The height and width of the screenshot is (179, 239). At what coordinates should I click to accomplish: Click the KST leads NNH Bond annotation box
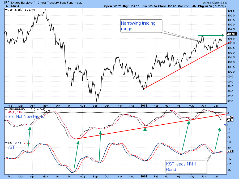click(186, 167)
